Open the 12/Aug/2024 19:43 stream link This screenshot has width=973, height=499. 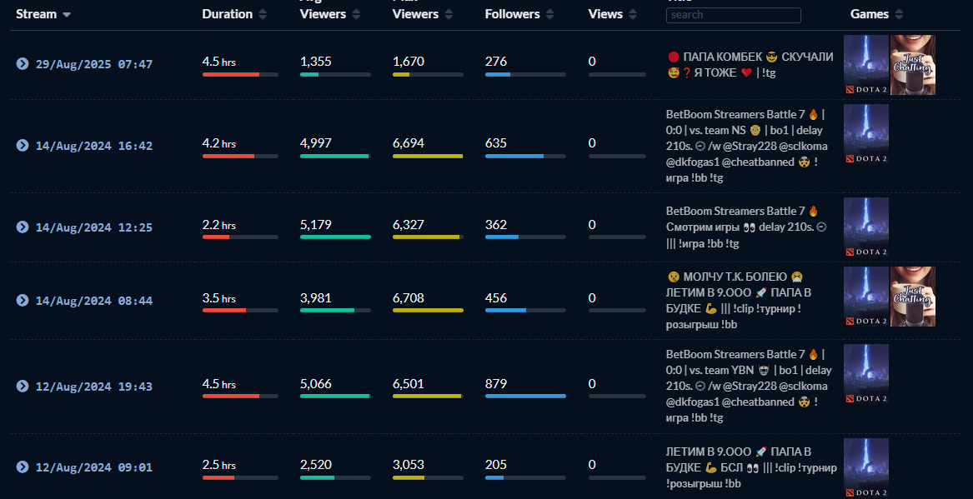(93, 387)
